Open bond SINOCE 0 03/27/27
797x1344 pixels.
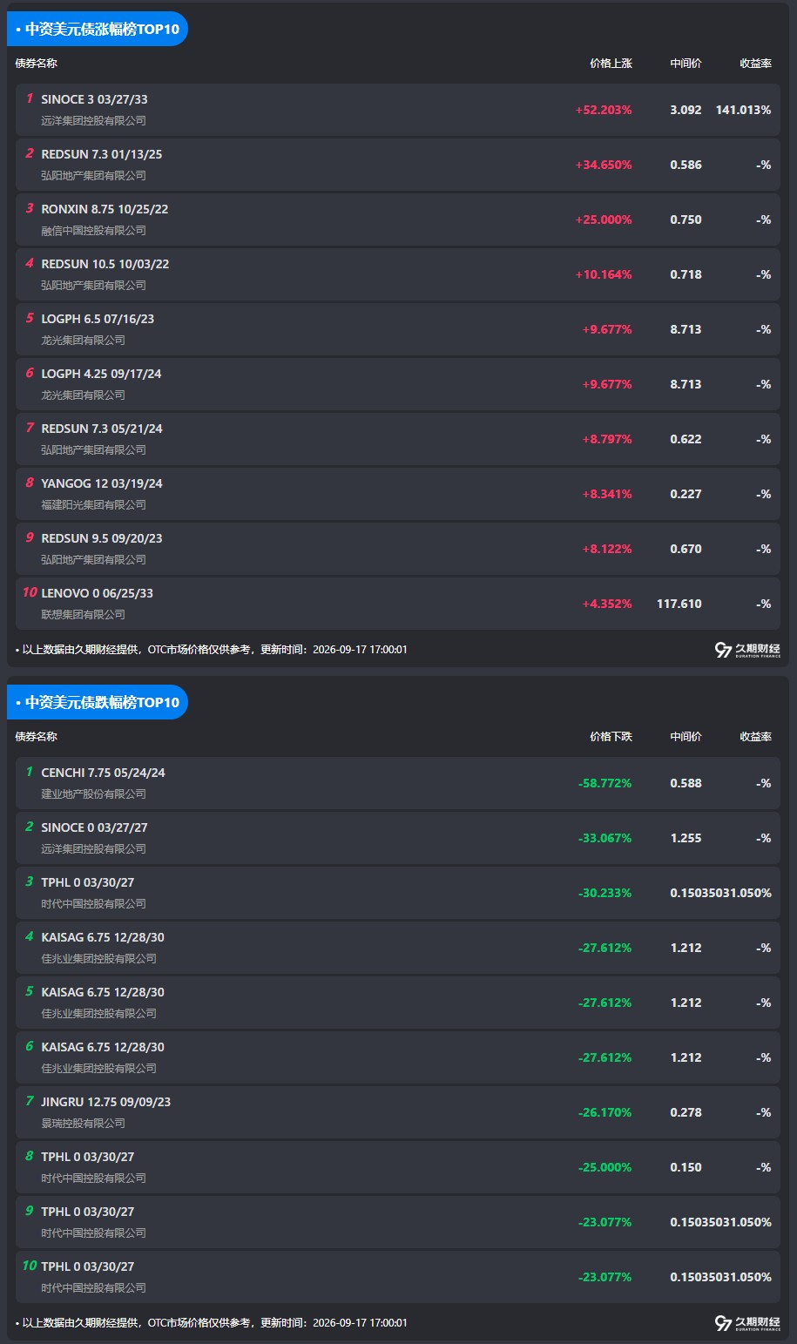(94, 827)
